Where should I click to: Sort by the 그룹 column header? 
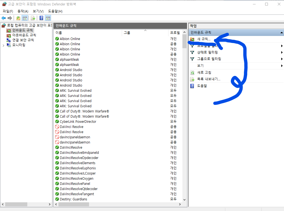[145, 33]
